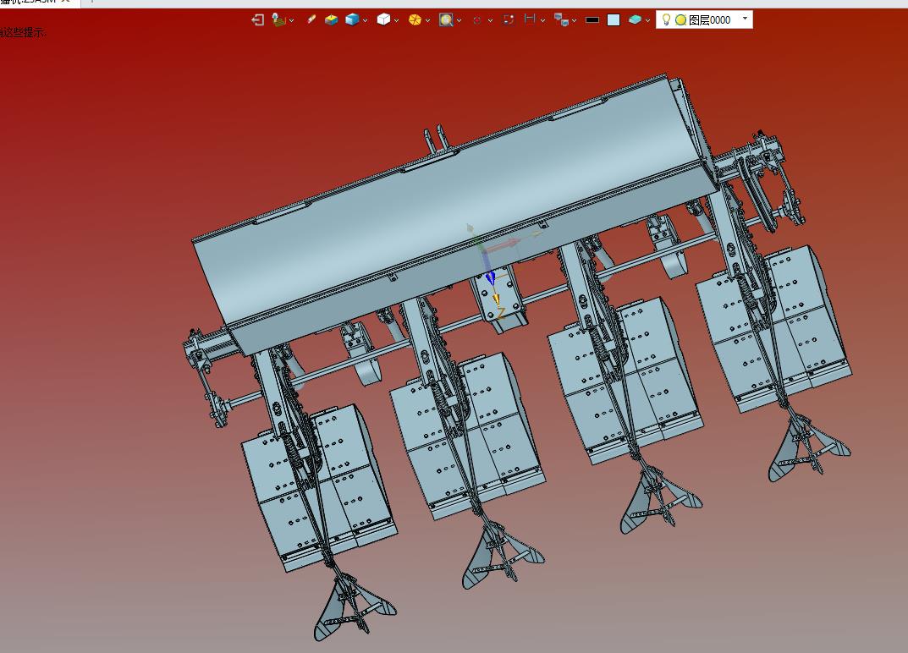Viewport: 908px width, 653px height.
Task: Click the red target point icon
Action: click(477, 20)
